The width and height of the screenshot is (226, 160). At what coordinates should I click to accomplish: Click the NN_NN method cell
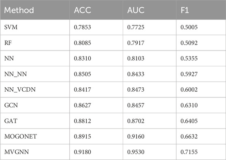pos(15,74)
